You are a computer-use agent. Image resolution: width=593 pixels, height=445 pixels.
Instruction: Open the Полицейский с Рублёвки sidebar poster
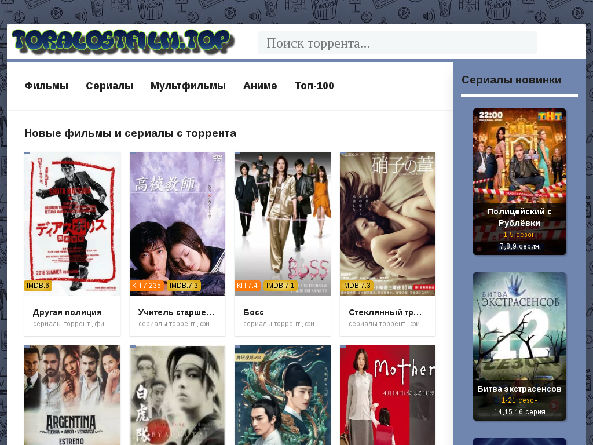point(519,181)
